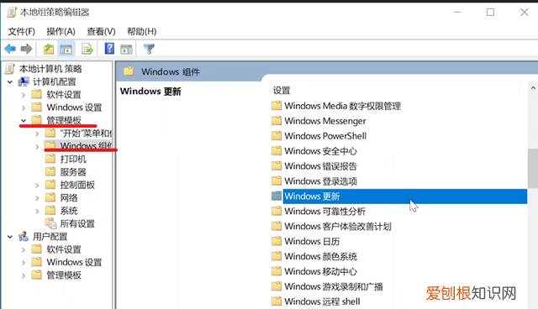Image resolution: width=538 pixels, height=309 pixels.
Task: Select 打印机 folder in the tree
Action: [73, 160]
